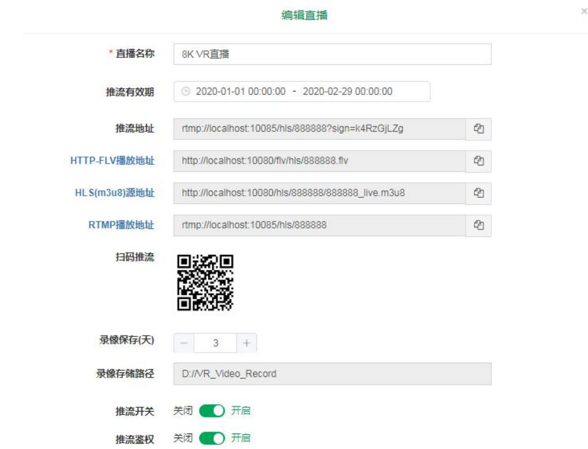Toggle the 推流开关 switch
Viewport: 588px width, 449px height.
tap(212, 411)
